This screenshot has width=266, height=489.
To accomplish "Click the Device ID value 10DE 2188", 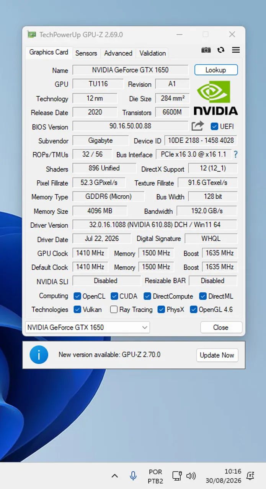I will pyautogui.click(x=201, y=140).
